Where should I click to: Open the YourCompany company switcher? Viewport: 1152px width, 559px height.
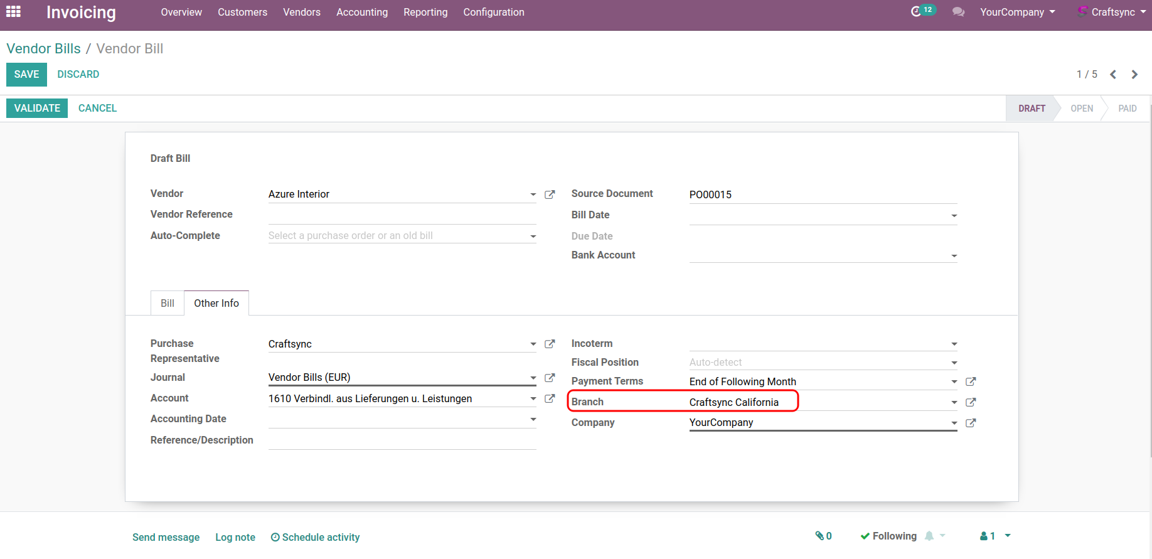(1017, 12)
